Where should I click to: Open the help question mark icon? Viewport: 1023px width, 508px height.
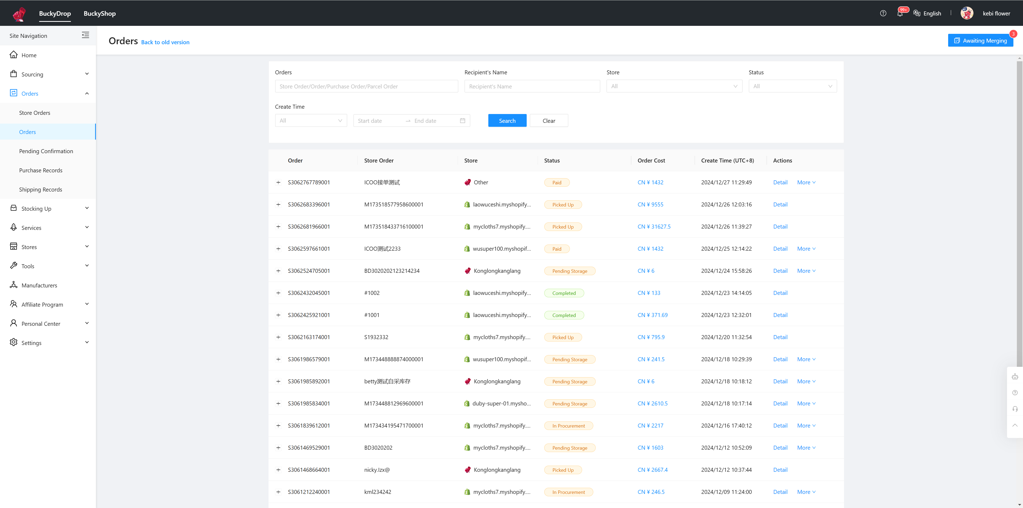(883, 14)
